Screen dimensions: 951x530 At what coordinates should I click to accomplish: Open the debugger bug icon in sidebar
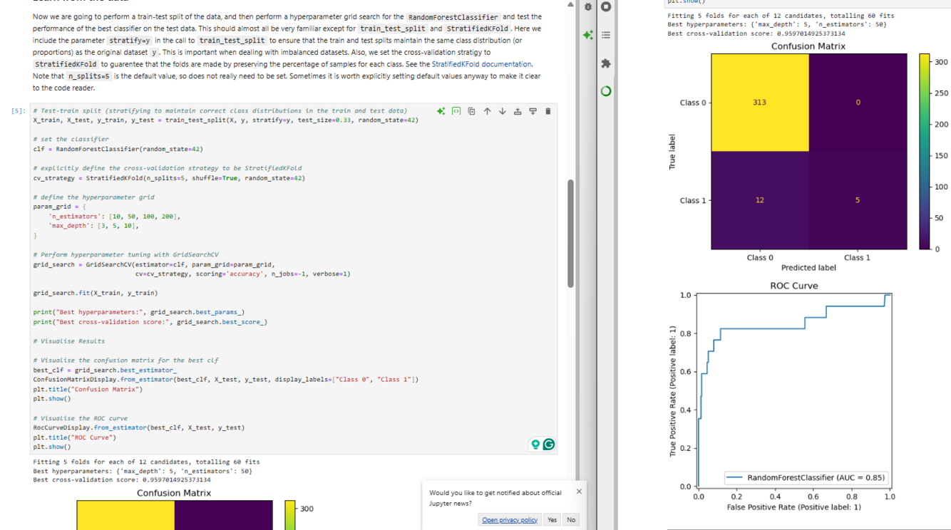(588, 6)
